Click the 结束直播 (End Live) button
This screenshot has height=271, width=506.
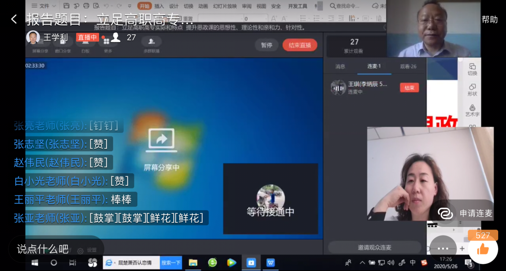pos(299,45)
